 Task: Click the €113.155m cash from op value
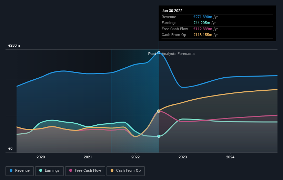click(203, 35)
